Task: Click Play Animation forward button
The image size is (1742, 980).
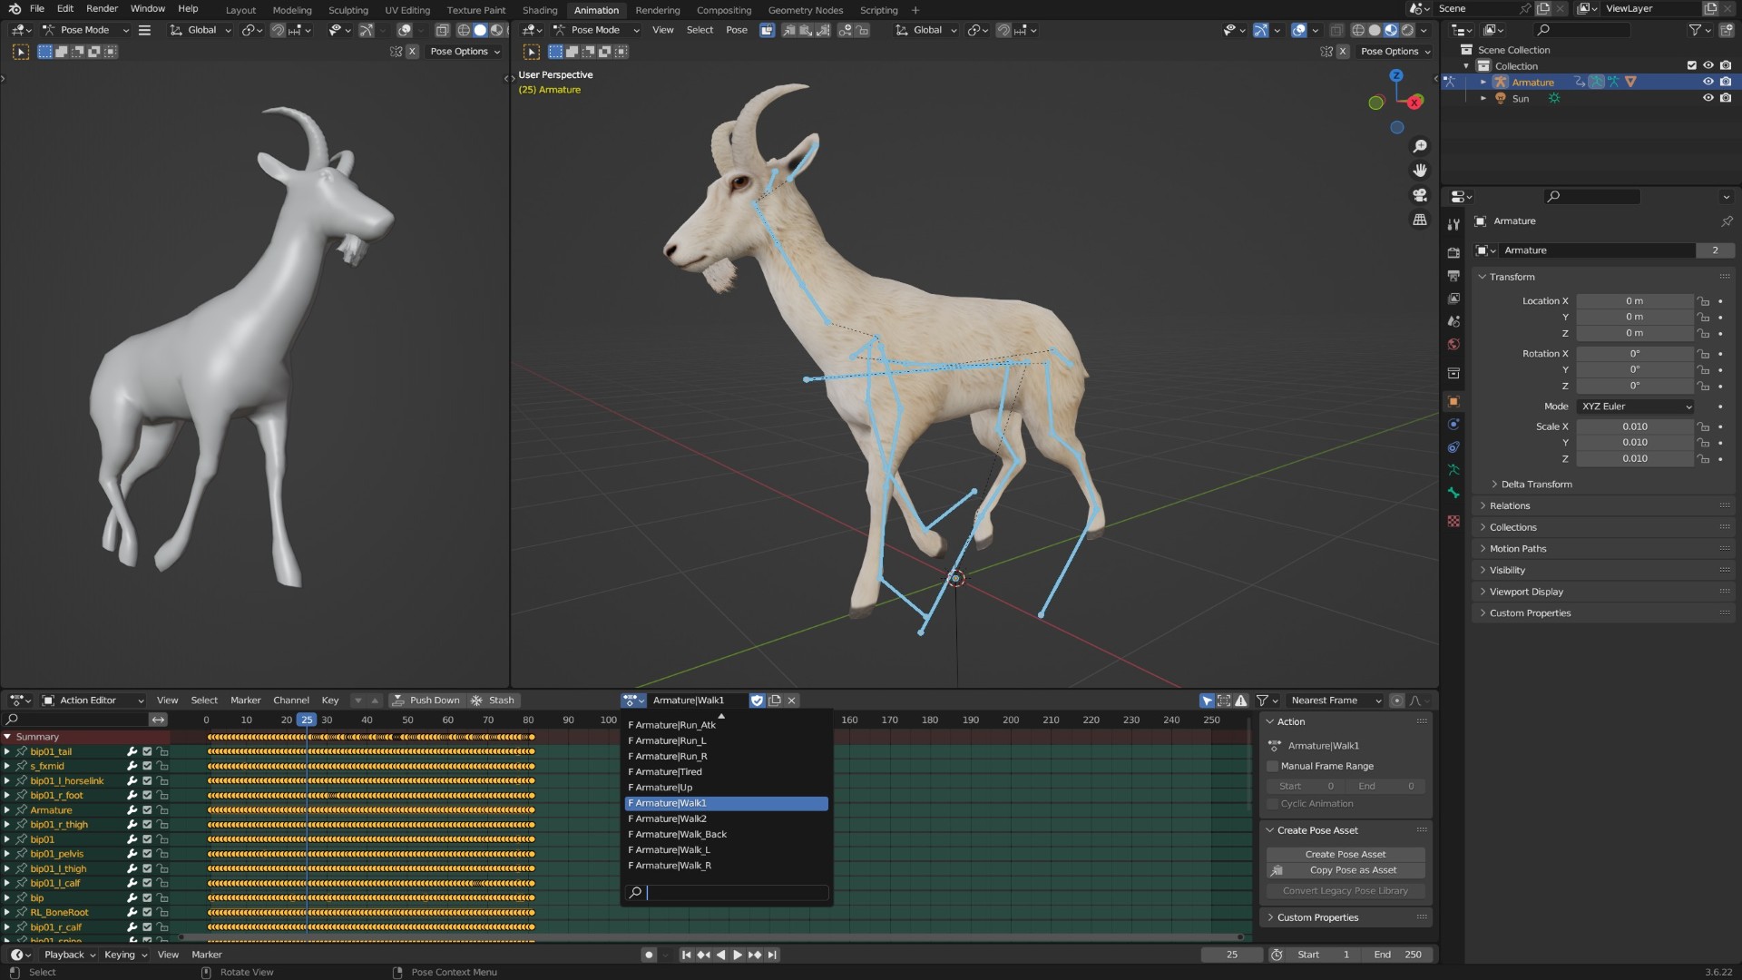Action: (738, 955)
